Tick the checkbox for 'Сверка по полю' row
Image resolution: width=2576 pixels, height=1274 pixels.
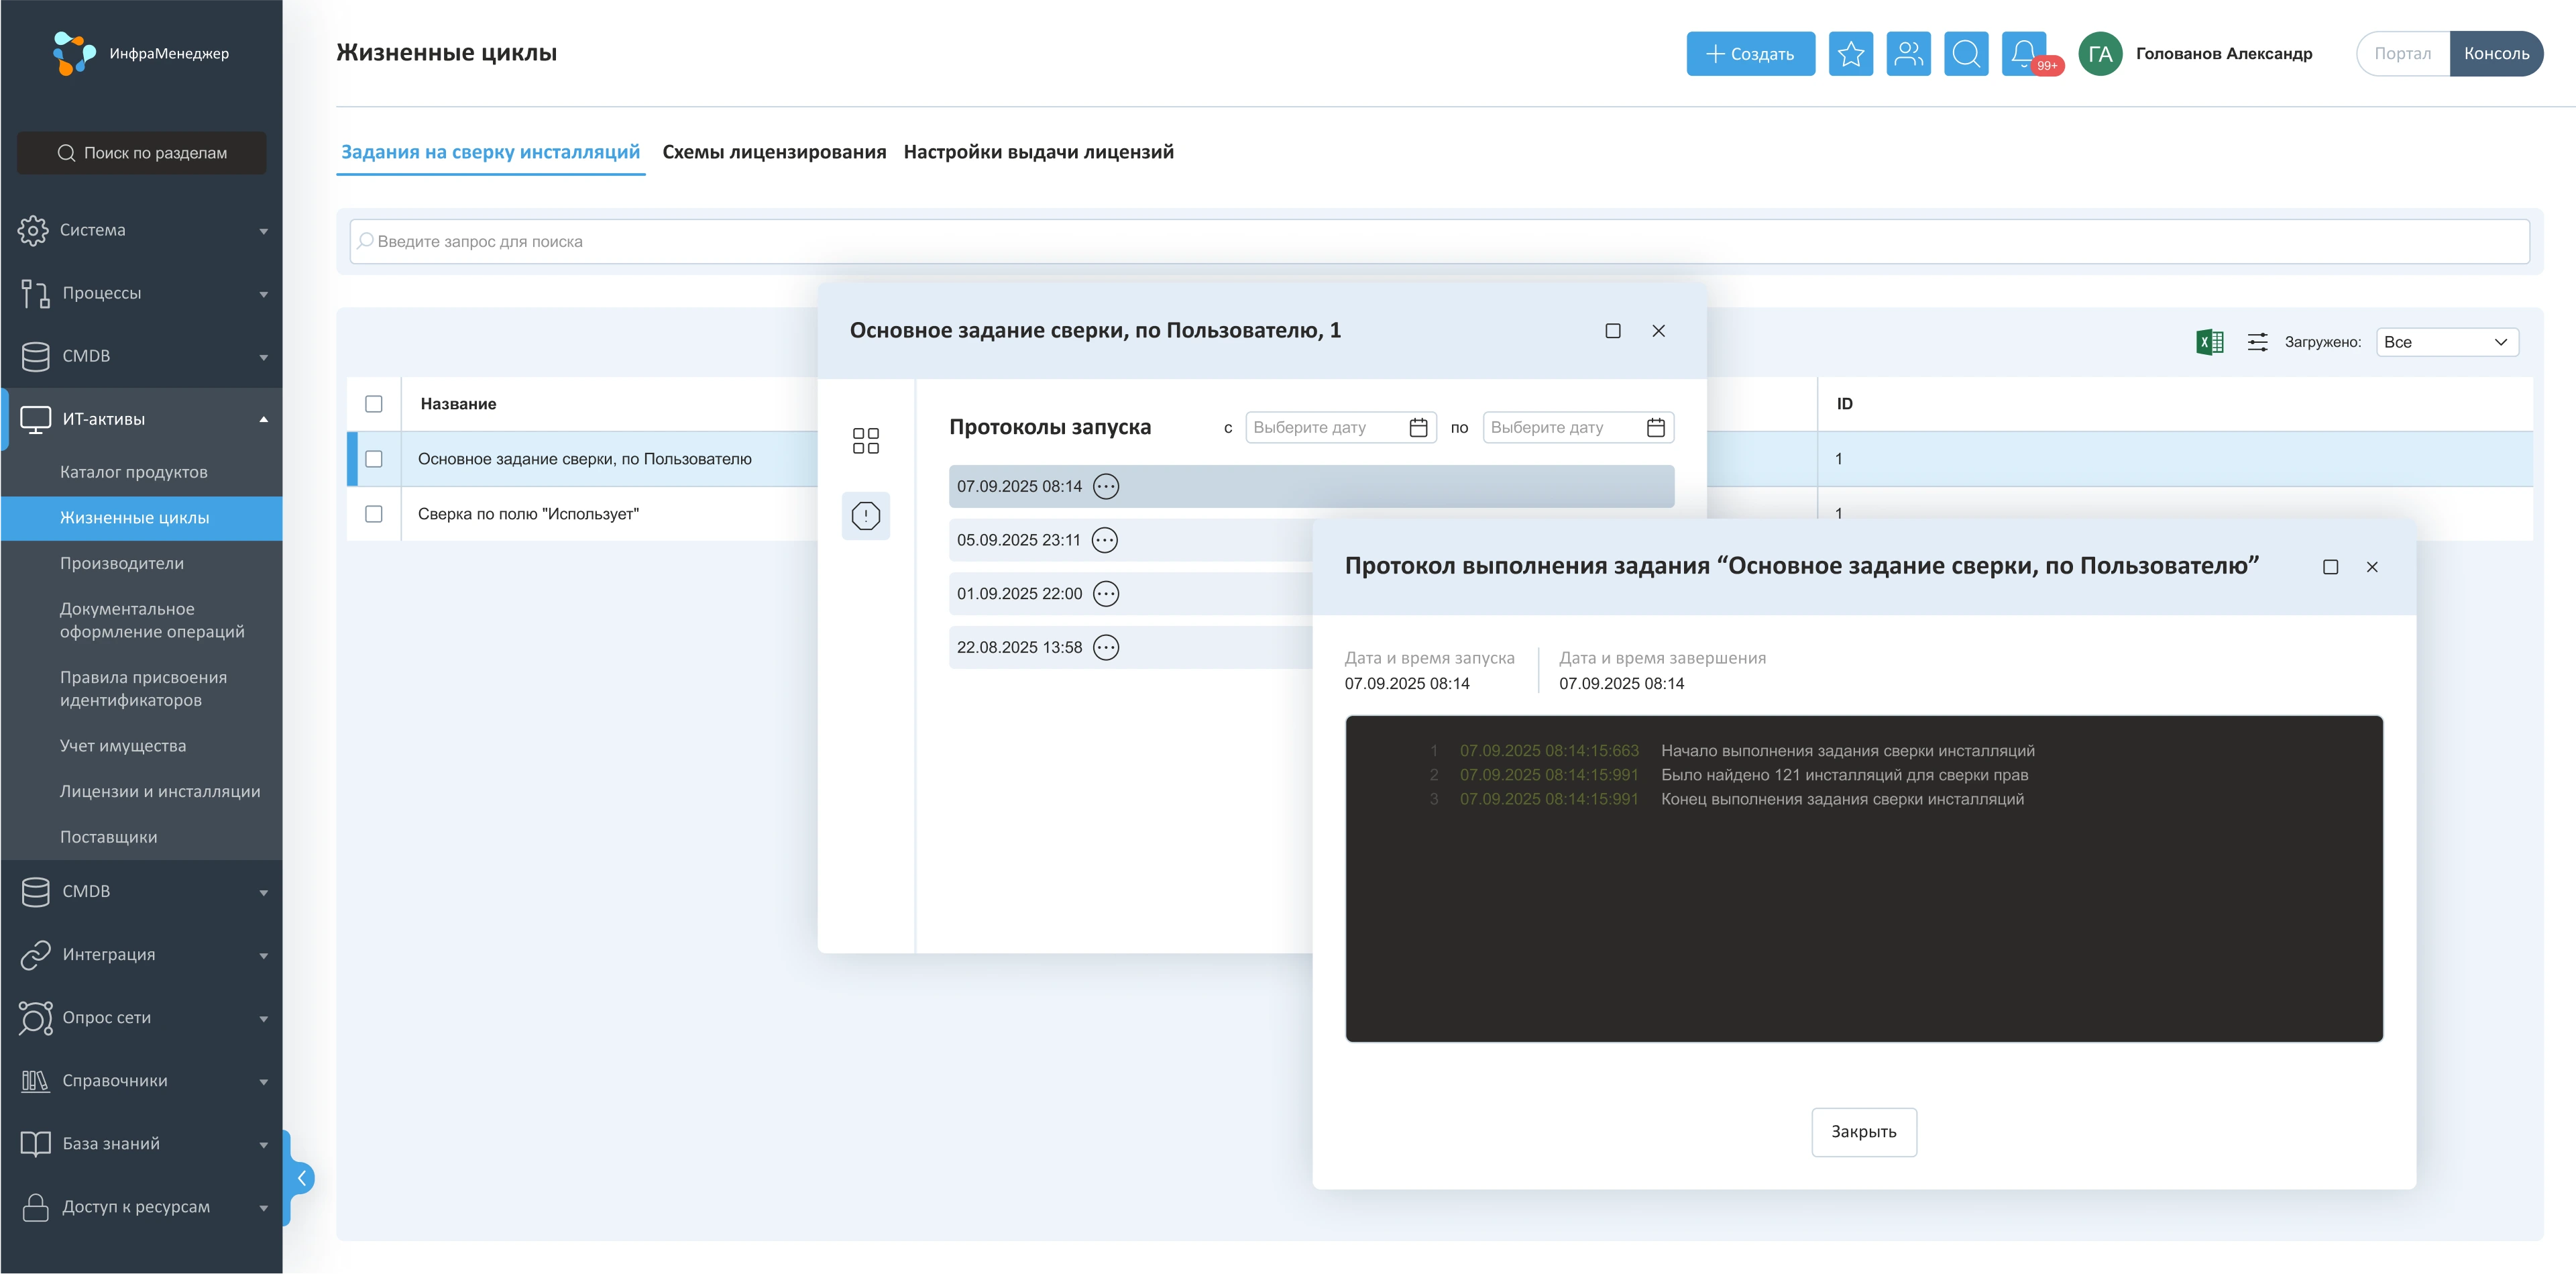tap(374, 514)
